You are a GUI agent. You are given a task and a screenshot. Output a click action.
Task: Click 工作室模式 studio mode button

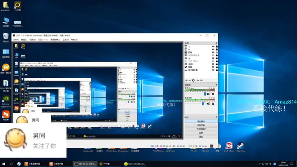tap(201, 129)
